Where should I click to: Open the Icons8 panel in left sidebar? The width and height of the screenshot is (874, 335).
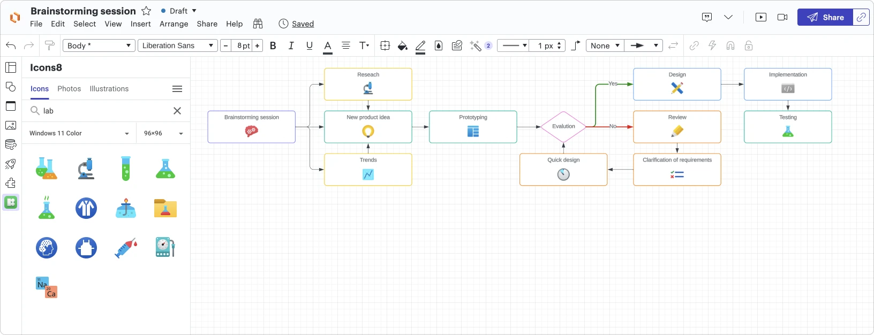[11, 202]
